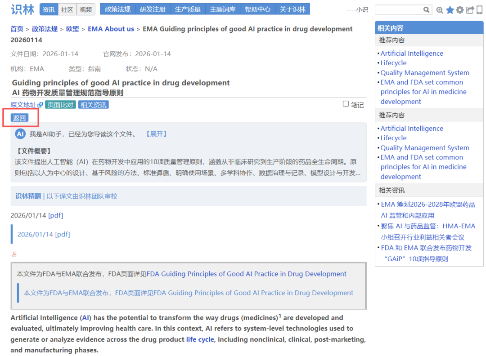Switch to the 社区 tab
Viewport: 486px width, 356px height.
(x=67, y=9)
